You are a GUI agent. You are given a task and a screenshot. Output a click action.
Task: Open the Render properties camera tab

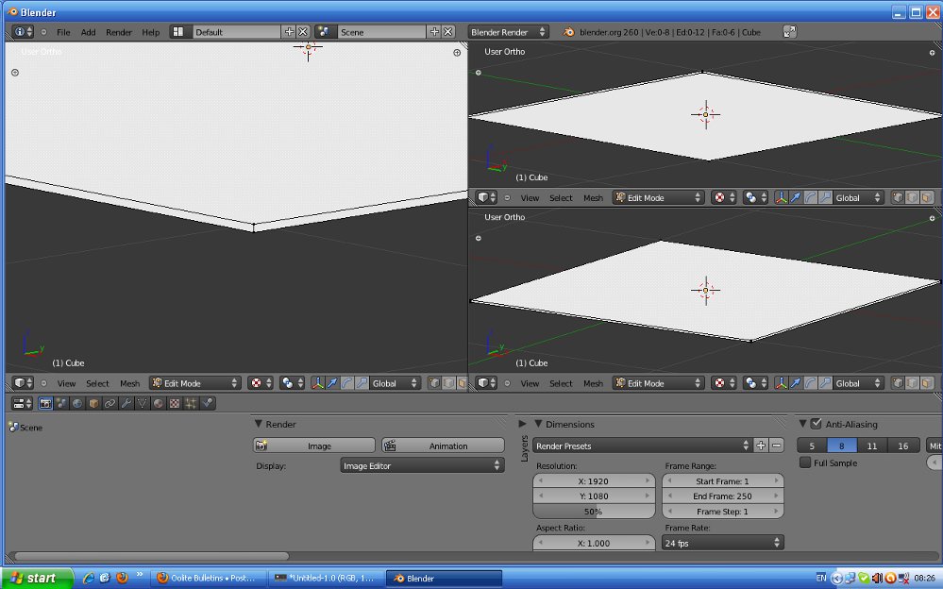[x=45, y=403]
